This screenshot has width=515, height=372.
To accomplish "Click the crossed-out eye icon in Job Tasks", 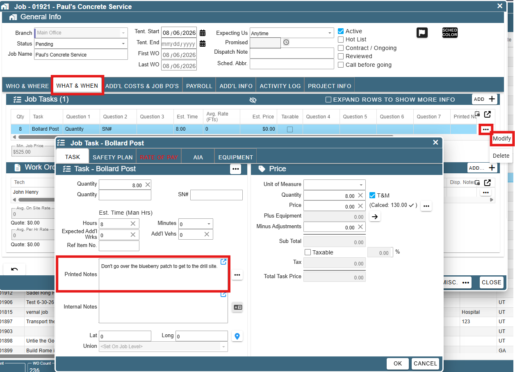I will pos(253,100).
